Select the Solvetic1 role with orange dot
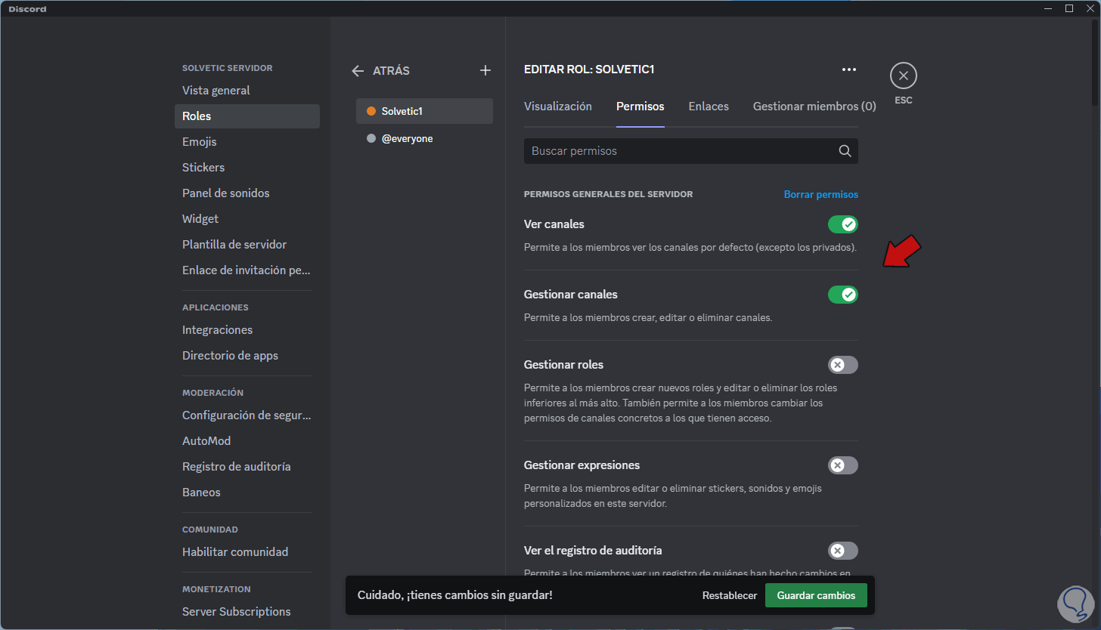 (424, 111)
